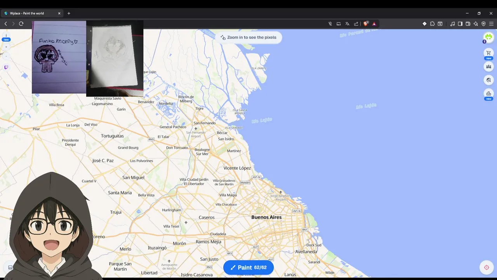Click the Brave Rewards triangle icon
This screenshot has width=497, height=280.
pyautogui.click(x=374, y=24)
